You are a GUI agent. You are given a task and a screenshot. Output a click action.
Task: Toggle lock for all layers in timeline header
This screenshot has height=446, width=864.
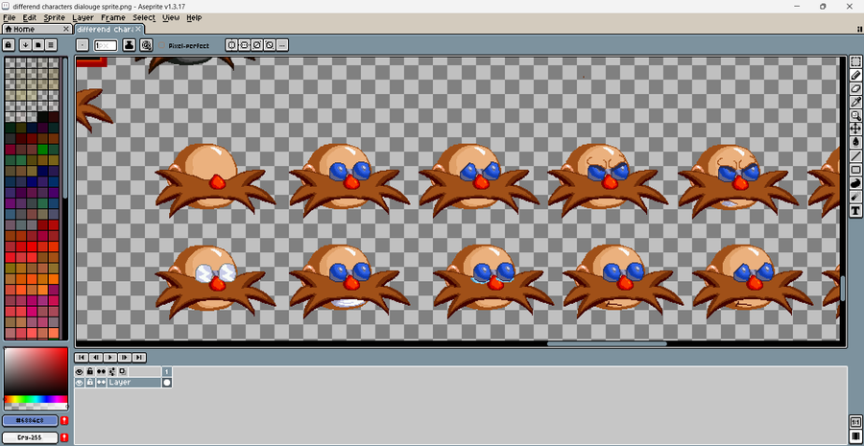click(90, 372)
